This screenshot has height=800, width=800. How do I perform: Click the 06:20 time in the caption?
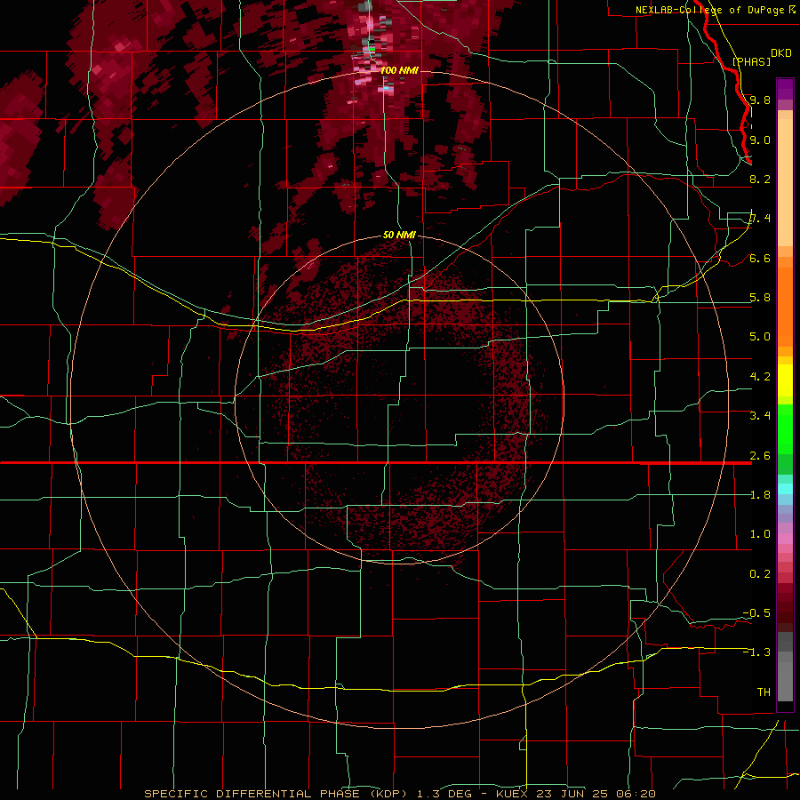(636, 794)
